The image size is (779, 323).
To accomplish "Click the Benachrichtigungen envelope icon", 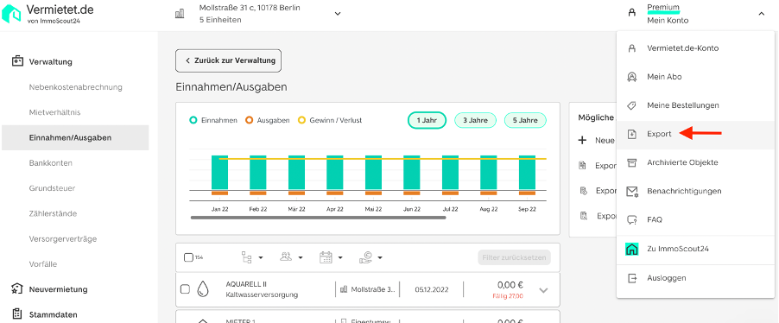I will (632, 192).
